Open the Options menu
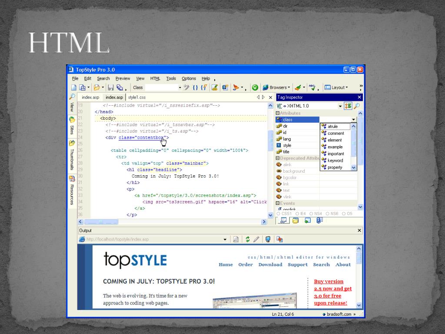The width and height of the screenshot is (445, 334). [189, 79]
